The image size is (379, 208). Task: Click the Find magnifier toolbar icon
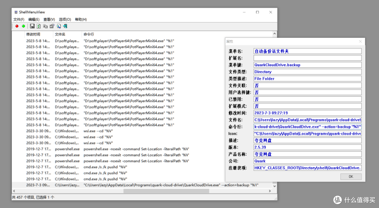point(59,26)
